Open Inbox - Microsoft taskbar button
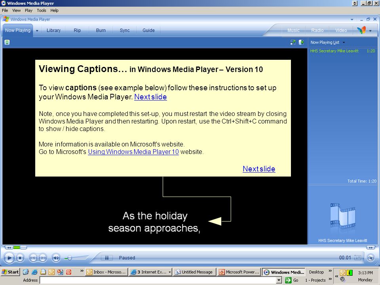This screenshot has width=380, height=285. point(106,272)
